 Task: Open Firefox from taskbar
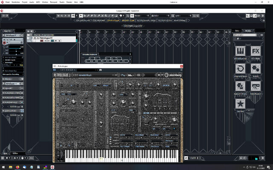coord(17,167)
